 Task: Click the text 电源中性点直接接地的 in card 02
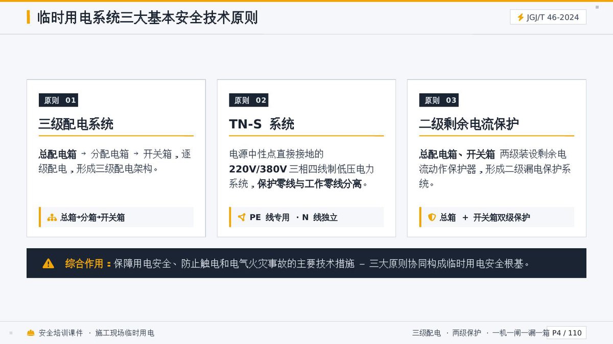pyautogui.click(x=276, y=154)
